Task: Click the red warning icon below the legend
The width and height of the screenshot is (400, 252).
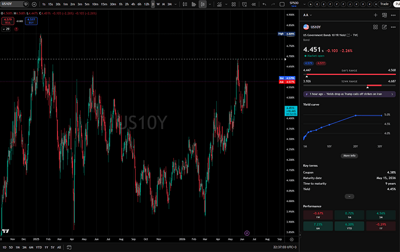Action: coord(16,29)
